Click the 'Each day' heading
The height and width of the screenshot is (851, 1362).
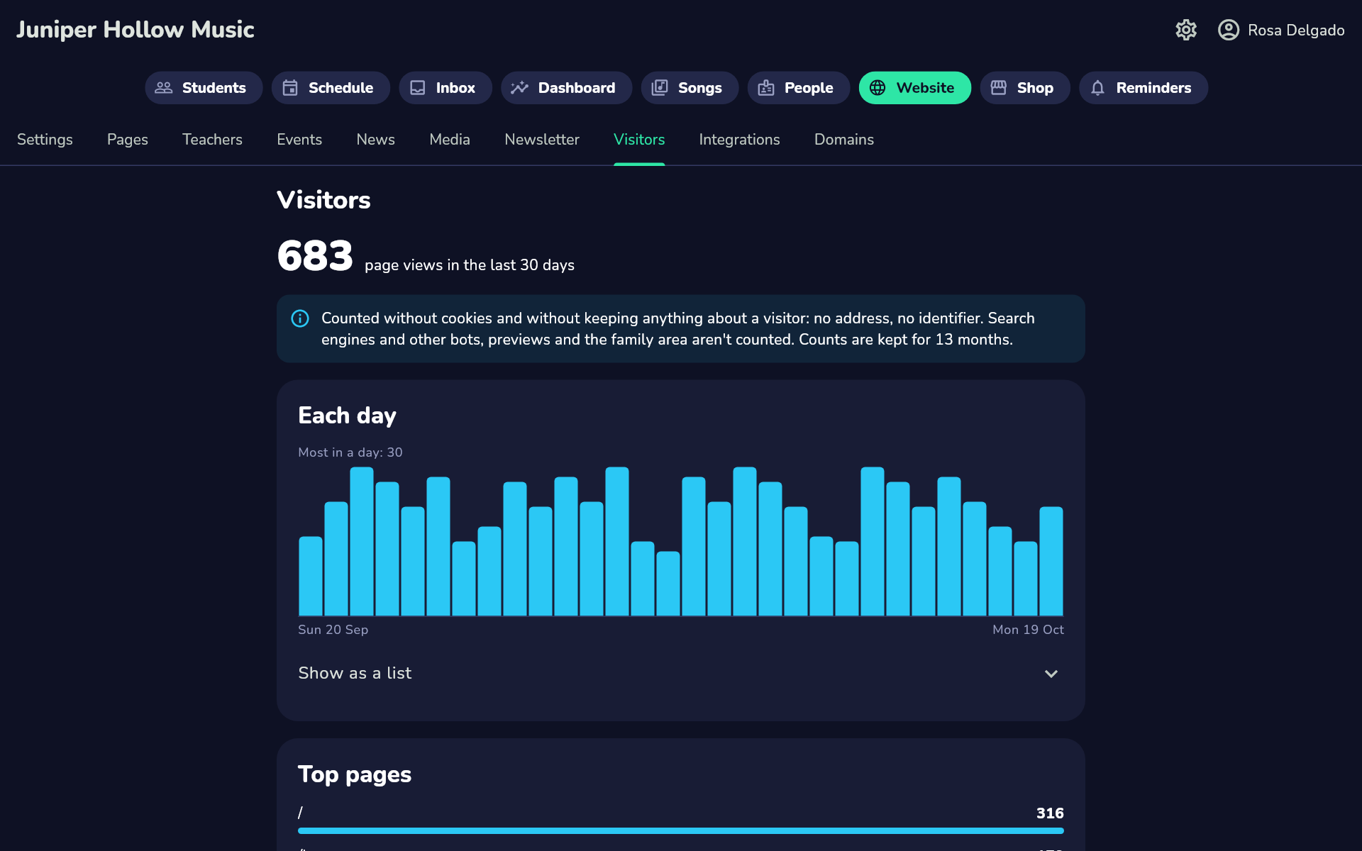point(347,416)
